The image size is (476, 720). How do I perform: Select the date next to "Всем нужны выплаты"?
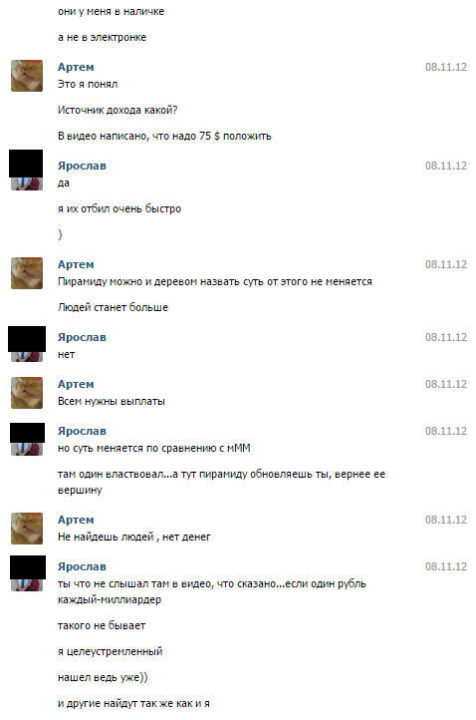point(446,384)
